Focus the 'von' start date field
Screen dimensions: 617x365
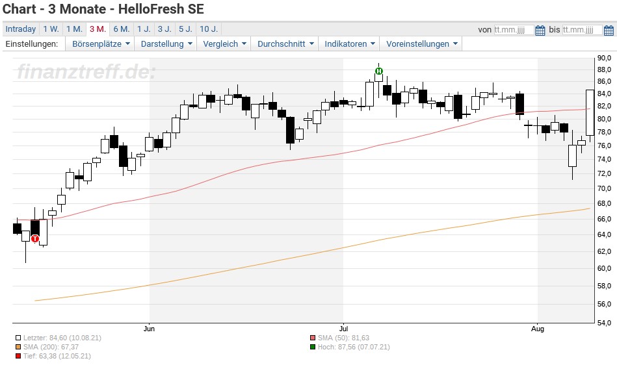pos(514,30)
